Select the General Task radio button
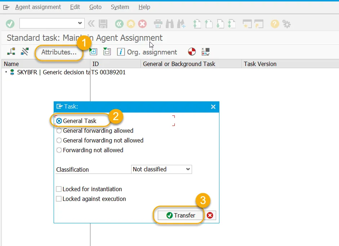Screen dimensions: 339x246 tap(59, 121)
